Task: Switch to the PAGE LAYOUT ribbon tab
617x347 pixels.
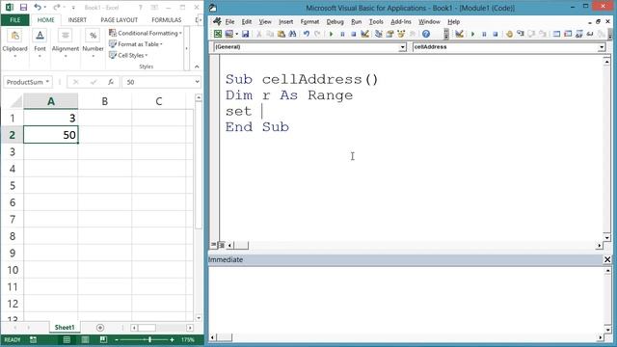Action: [120, 20]
